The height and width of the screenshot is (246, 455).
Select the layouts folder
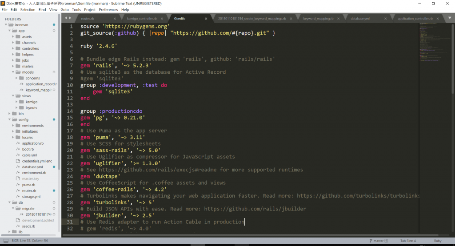click(x=31, y=107)
